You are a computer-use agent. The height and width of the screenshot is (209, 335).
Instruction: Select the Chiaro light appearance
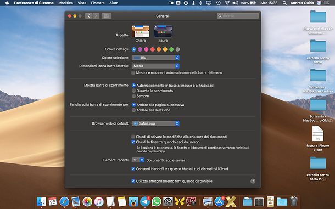(141, 31)
